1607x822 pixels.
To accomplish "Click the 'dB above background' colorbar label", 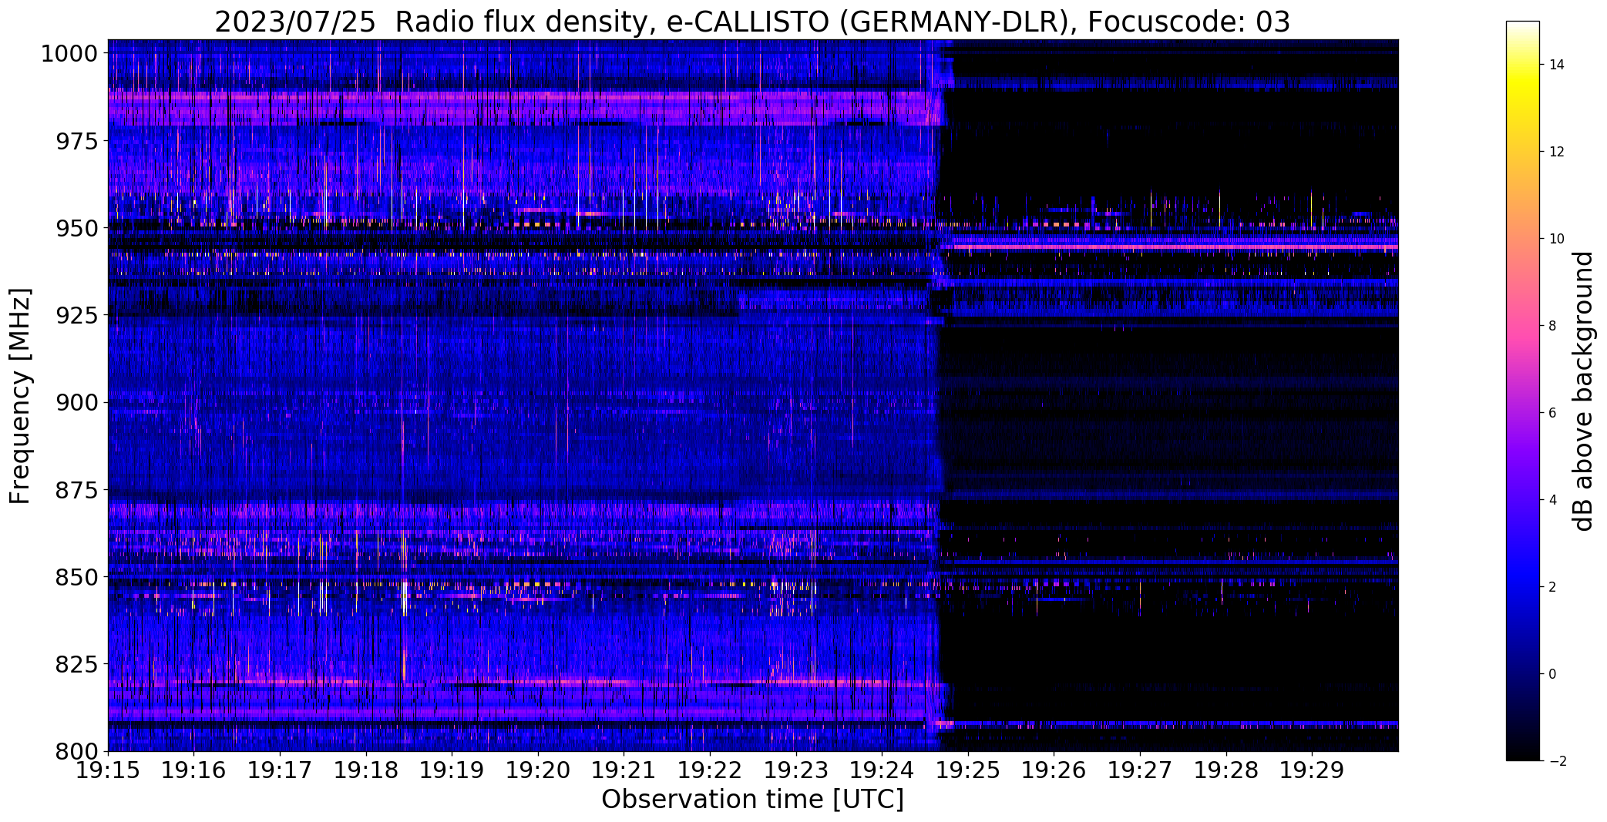I will coord(1583,391).
